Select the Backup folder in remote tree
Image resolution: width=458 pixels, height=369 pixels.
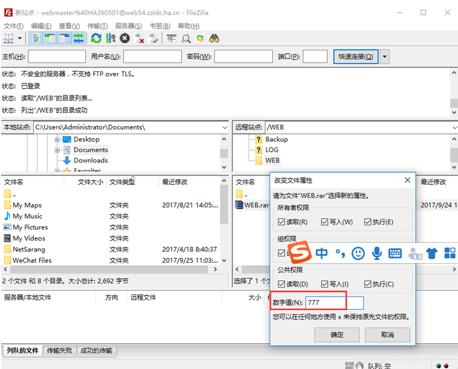(x=276, y=140)
